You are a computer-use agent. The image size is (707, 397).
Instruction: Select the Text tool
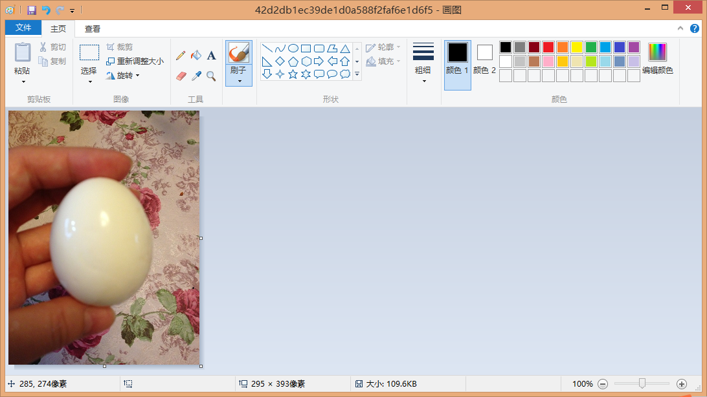tap(212, 56)
